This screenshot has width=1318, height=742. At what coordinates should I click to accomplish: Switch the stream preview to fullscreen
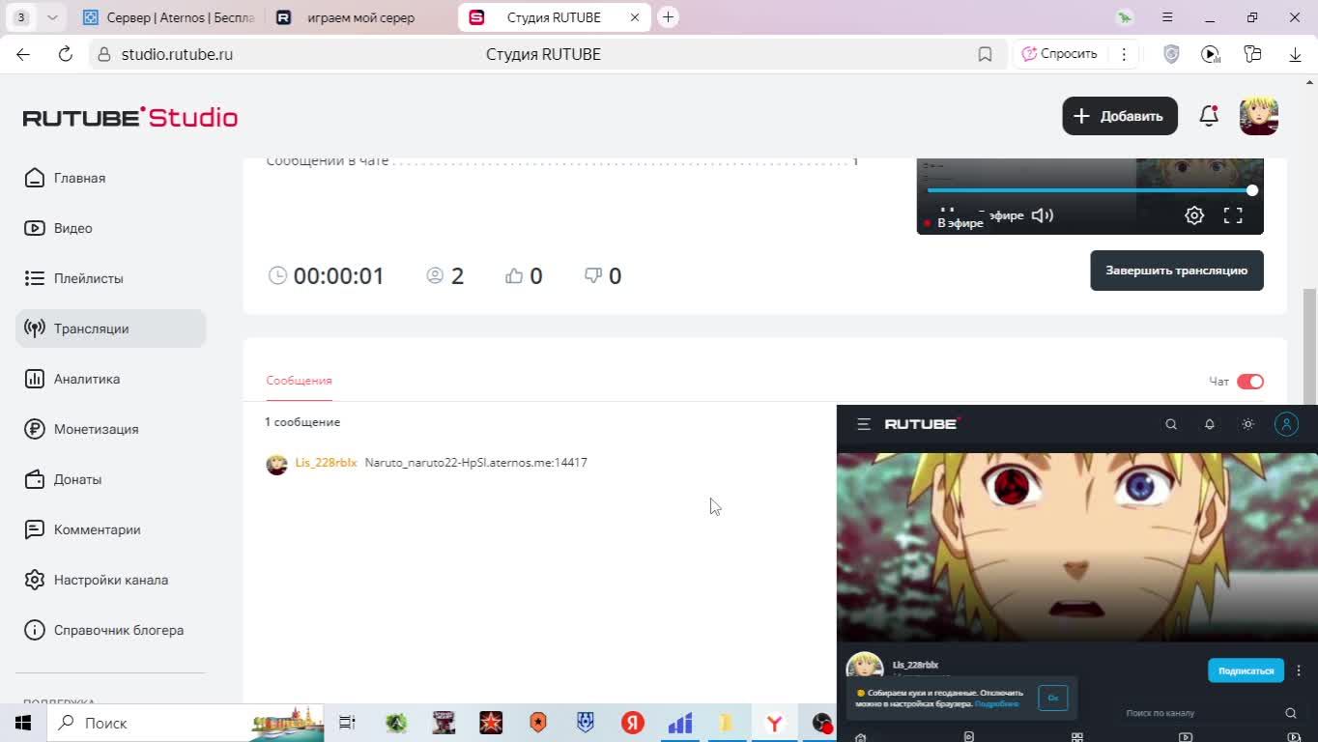click(1233, 215)
